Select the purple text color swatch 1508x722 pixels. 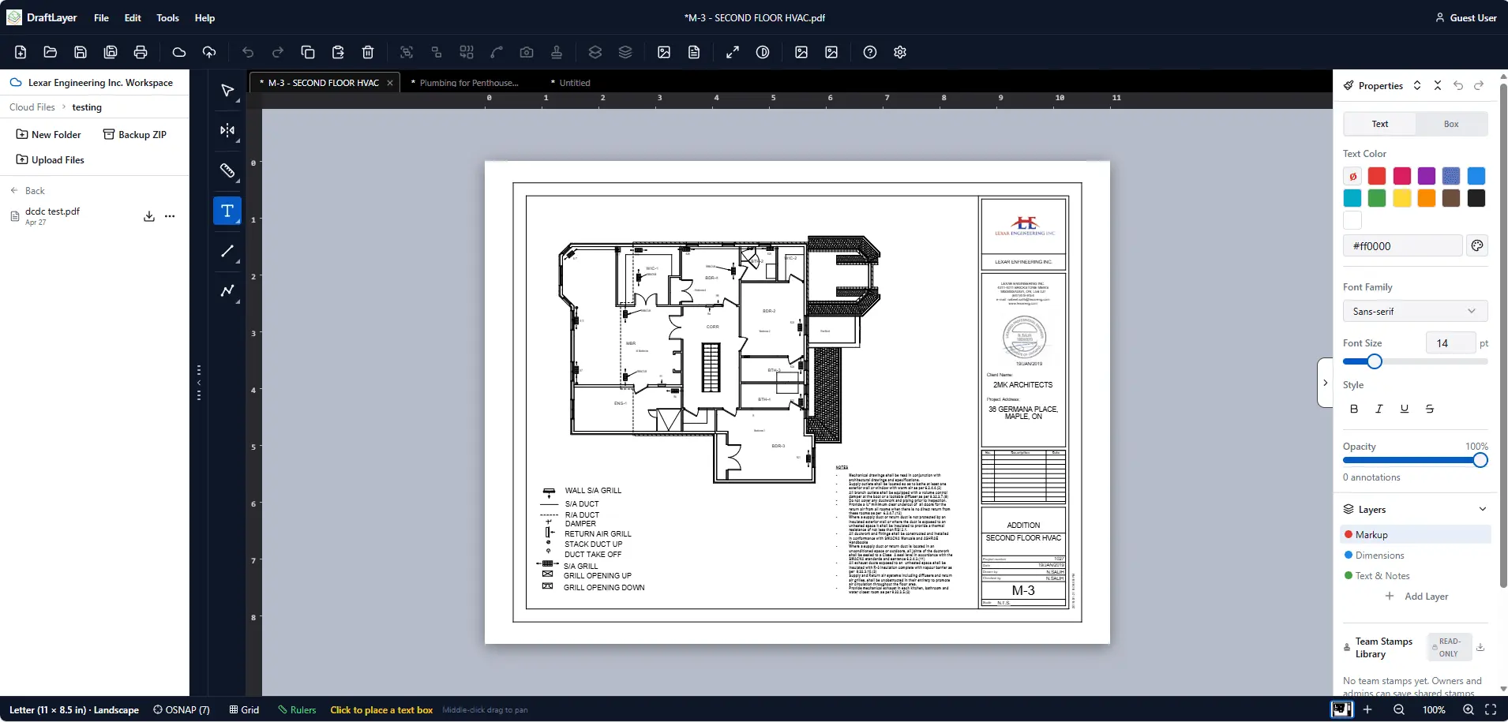(x=1427, y=175)
